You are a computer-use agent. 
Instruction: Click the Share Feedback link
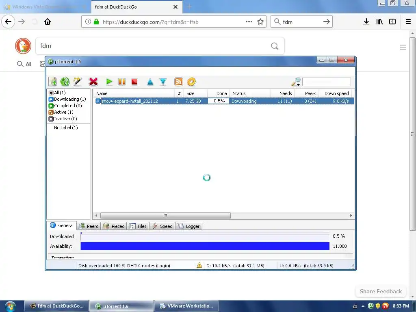(381, 291)
